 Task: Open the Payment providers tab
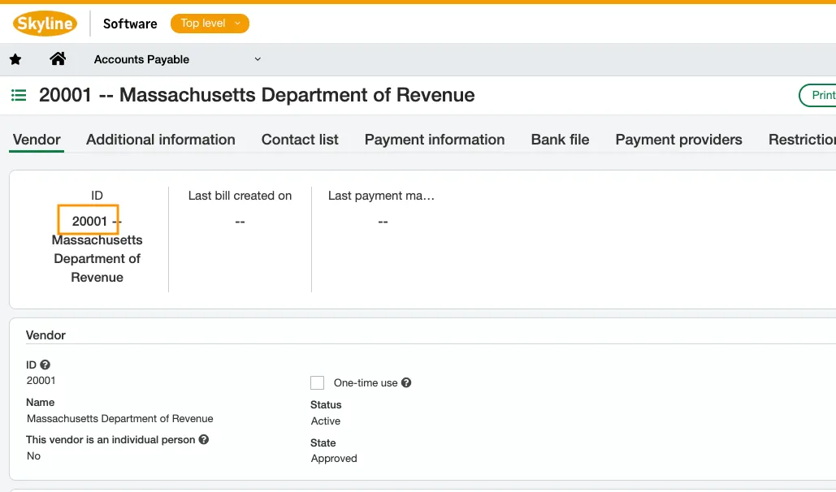[x=678, y=140]
